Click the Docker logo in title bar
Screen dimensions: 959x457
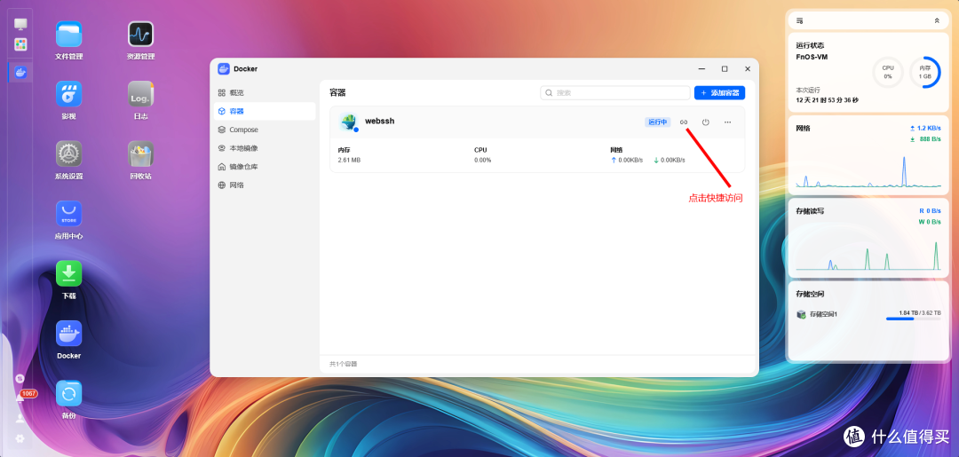[224, 68]
